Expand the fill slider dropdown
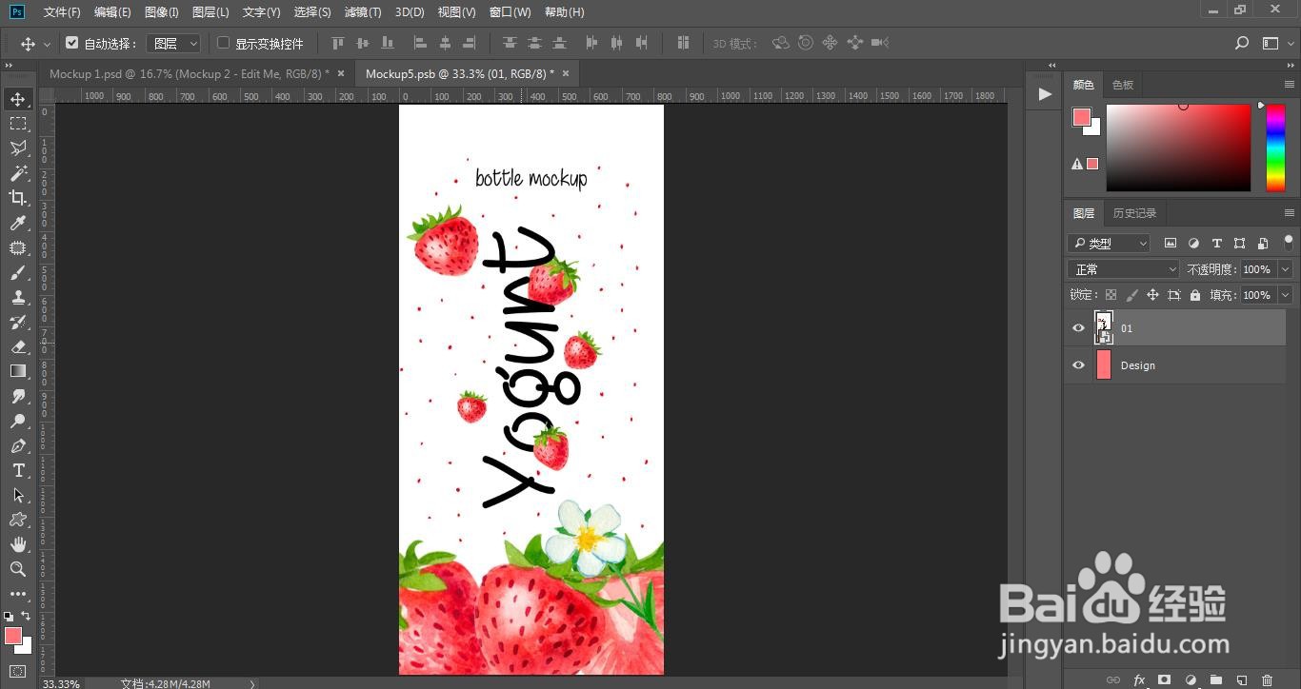Viewport: 1301px width, 689px height. [x=1285, y=295]
